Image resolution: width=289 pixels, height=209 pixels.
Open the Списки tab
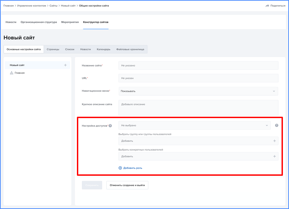(70, 49)
